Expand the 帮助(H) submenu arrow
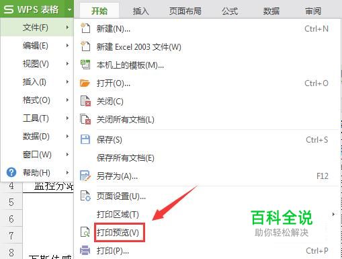This screenshot has width=342, height=259. [67, 172]
